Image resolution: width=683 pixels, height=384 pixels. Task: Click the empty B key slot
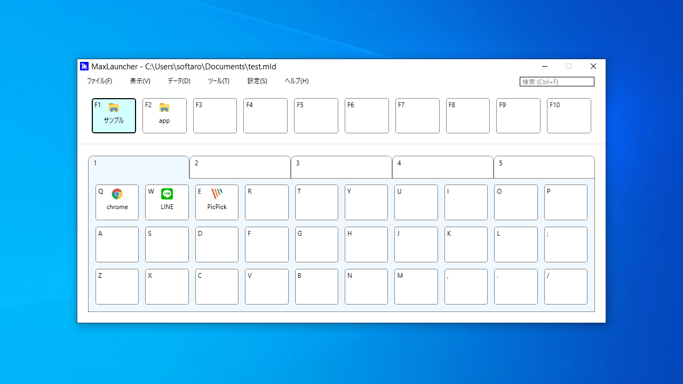316,286
